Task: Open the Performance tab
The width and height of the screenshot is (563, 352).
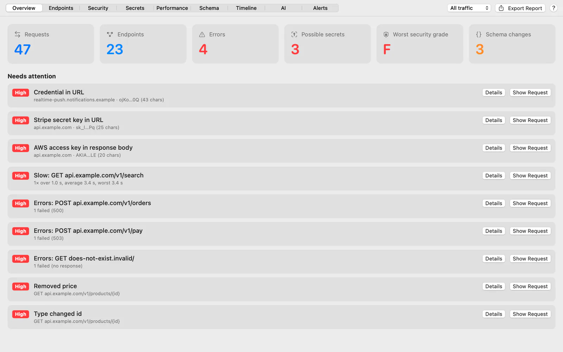Action: [172, 8]
